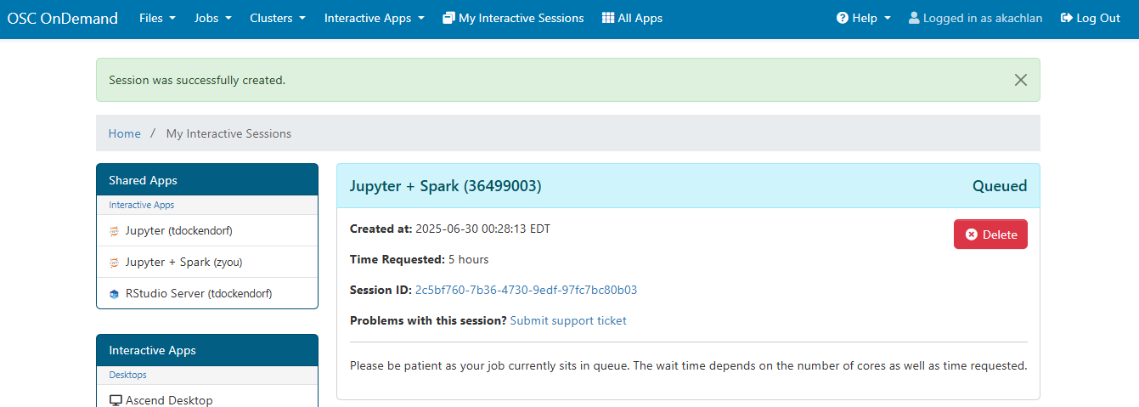
Task: Click the Jupyter + Spark (zyou) icon
Action: pyautogui.click(x=114, y=263)
